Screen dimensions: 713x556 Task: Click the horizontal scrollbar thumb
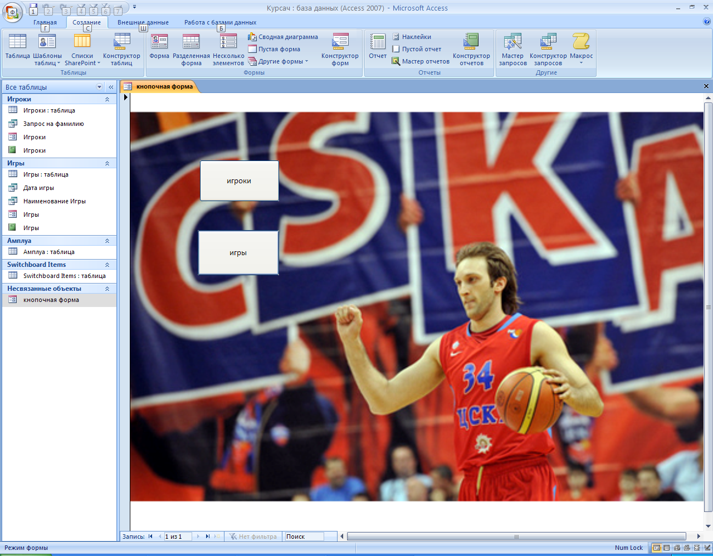pyautogui.click(x=516, y=537)
